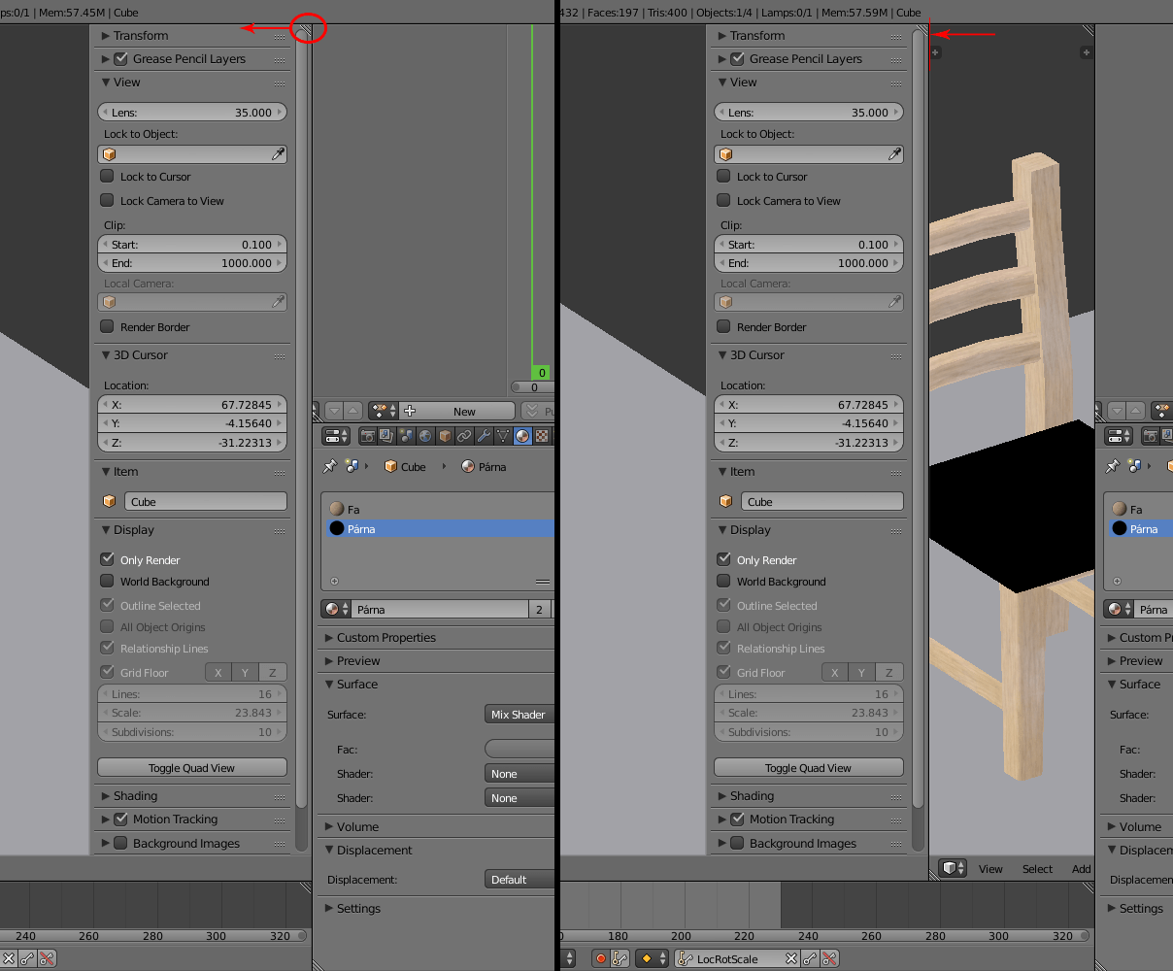Open the Displacement Default dropdown
This screenshot has height=971, width=1173.
tap(519, 880)
